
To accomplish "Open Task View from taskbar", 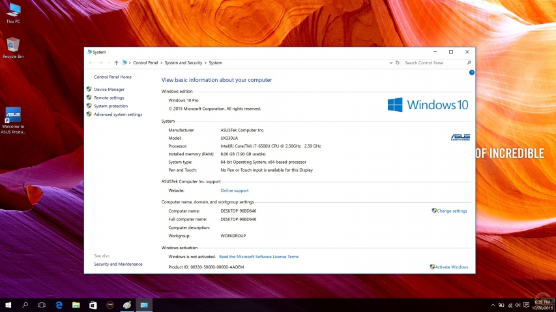I will (42, 305).
